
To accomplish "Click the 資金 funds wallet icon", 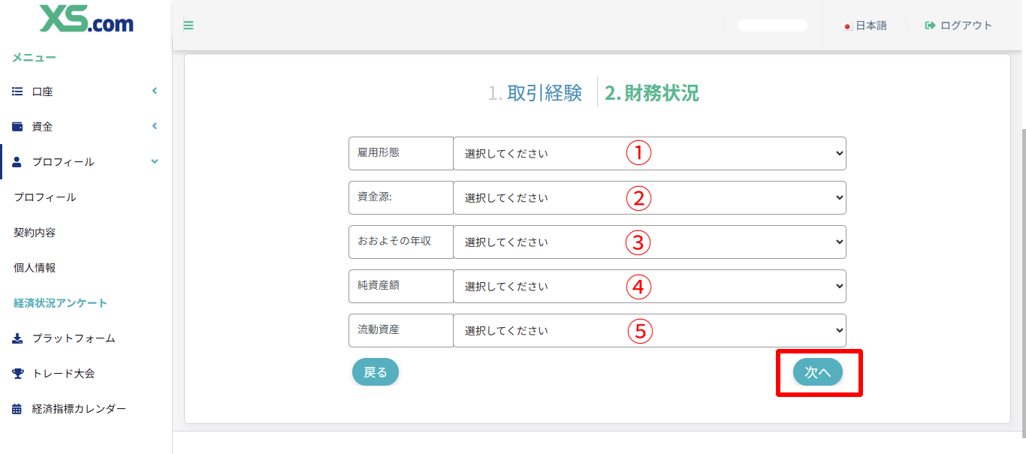I will (x=17, y=126).
